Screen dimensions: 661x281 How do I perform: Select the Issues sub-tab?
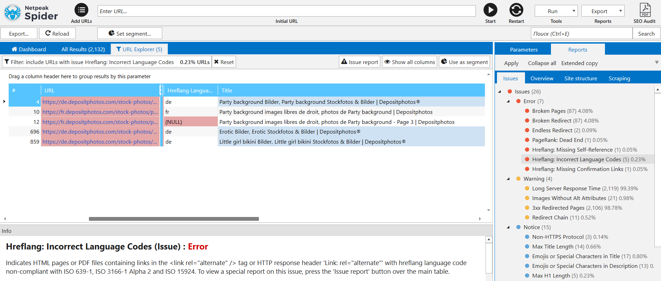pos(510,78)
